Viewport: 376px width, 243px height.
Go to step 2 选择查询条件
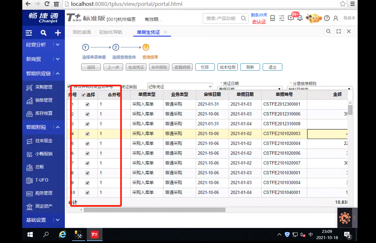tap(116, 47)
